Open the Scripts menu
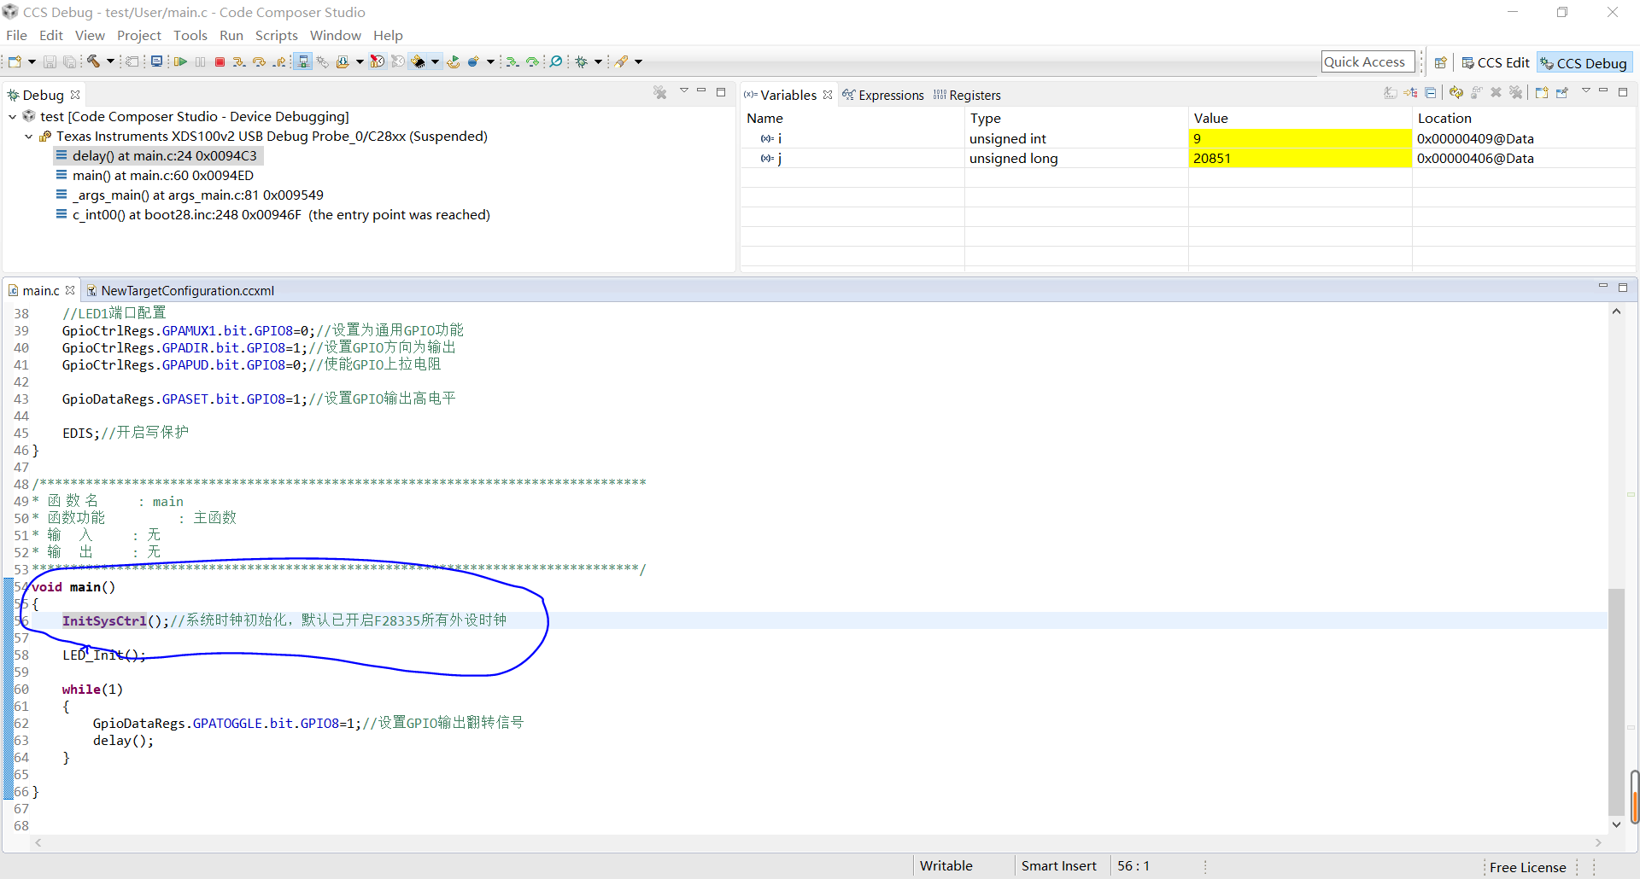This screenshot has width=1640, height=879. point(277,35)
